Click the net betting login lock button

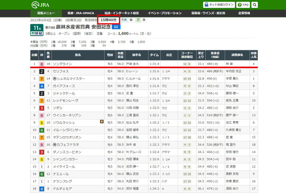coord(219,5)
